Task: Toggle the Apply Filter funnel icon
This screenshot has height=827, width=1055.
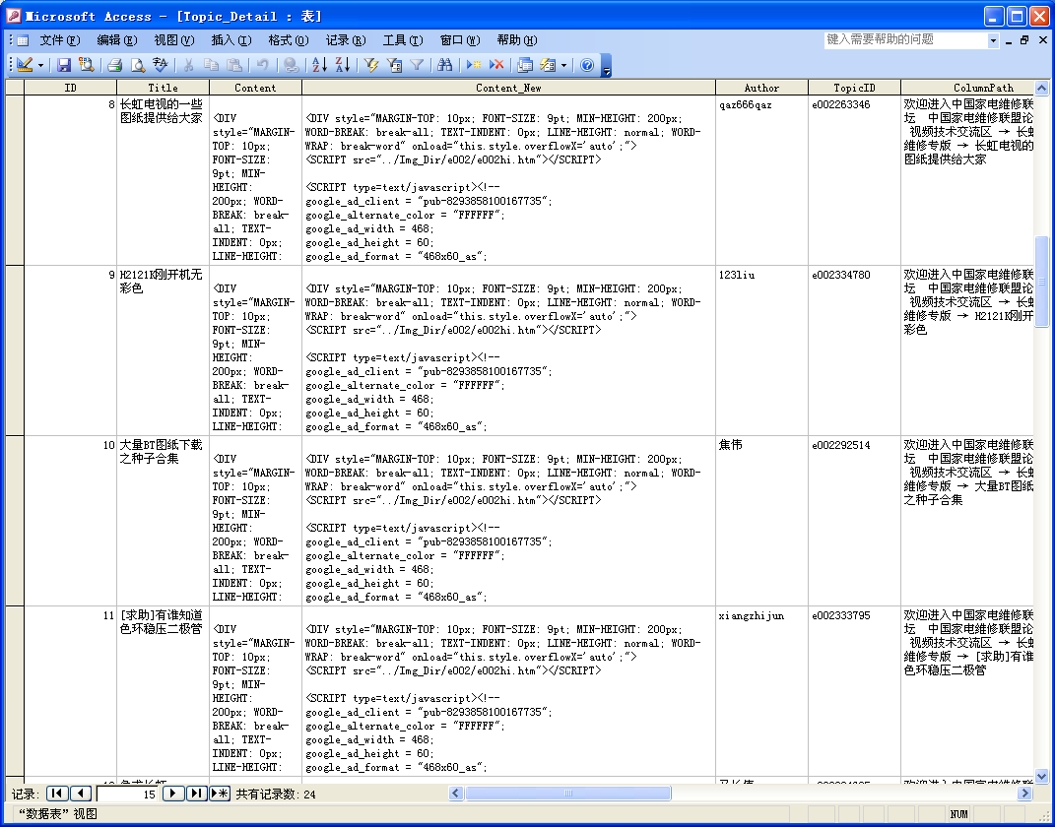Action: (417, 65)
